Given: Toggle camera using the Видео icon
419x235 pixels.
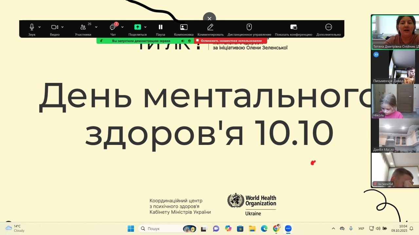Looking at the screenshot, I should tap(55, 27).
